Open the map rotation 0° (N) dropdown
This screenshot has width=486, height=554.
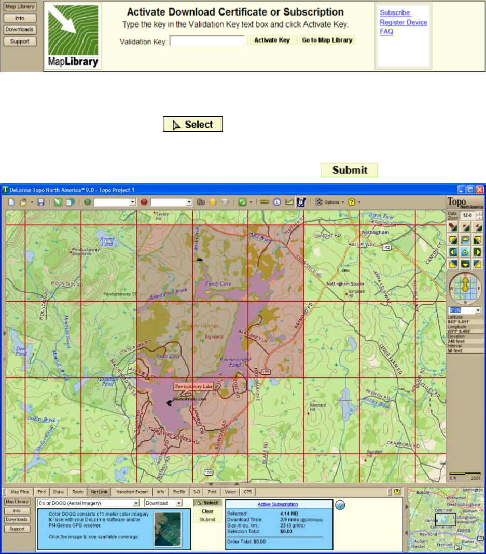[478, 310]
